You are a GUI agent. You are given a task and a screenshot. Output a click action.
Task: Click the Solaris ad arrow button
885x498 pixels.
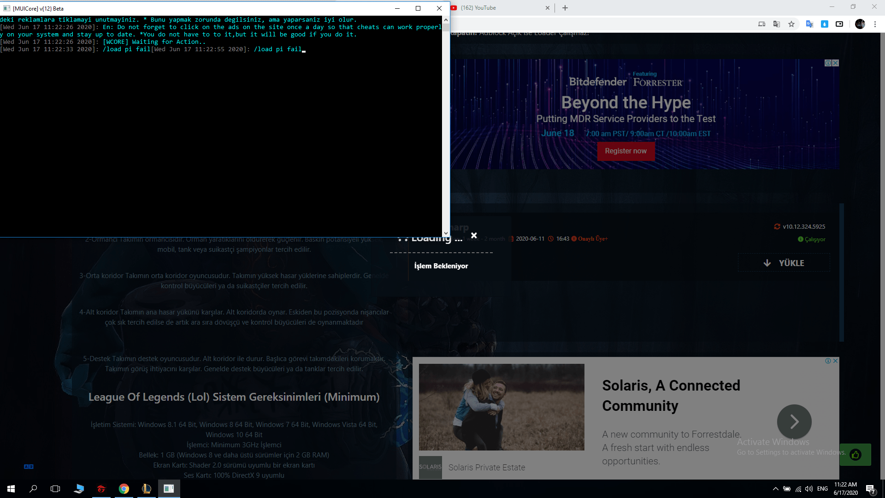point(794,421)
